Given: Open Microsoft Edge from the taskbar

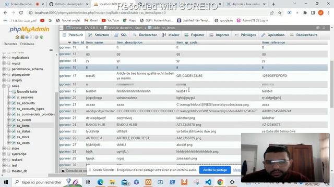Looking at the screenshot, I should (100, 182).
